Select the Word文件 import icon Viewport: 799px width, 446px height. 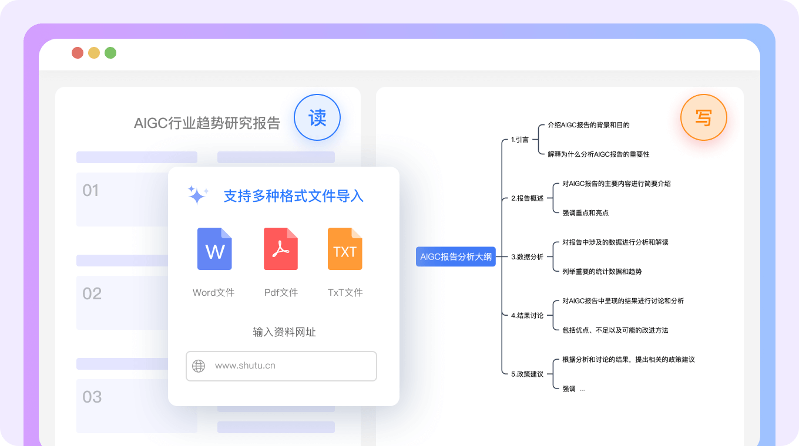coord(214,249)
